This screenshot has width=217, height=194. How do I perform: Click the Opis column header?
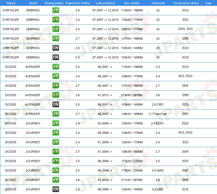click(208, 3)
